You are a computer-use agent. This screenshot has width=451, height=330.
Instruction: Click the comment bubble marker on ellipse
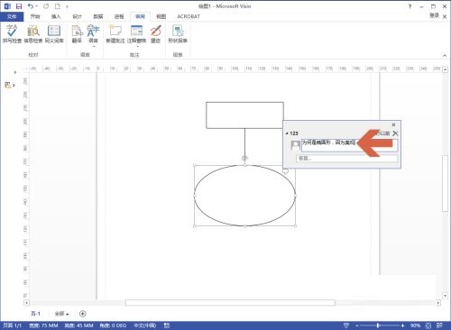(285, 171)
